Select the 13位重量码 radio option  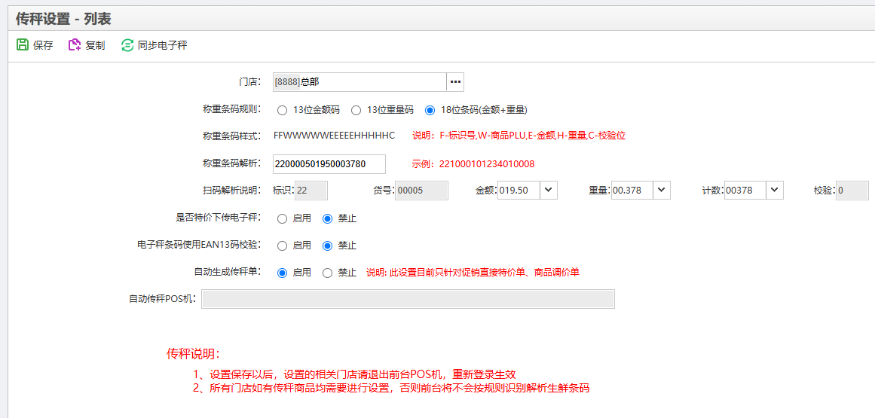(x=356, y=111)
